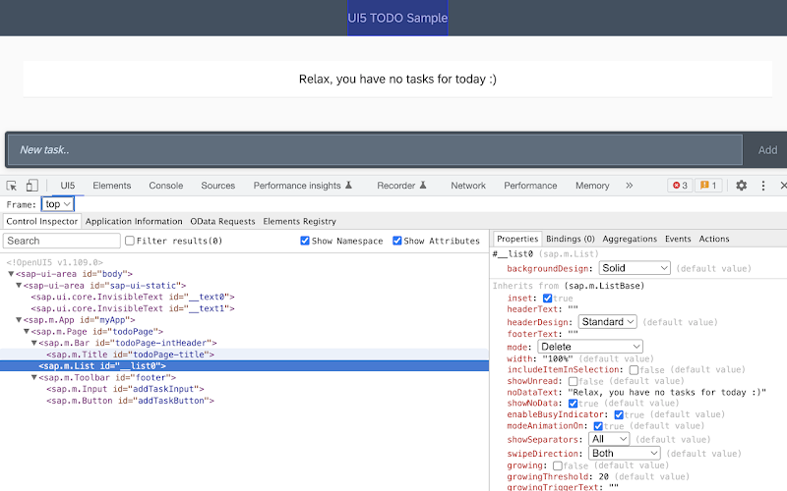Select the sap.m.Button addTaskButton node
This screenshot has height=491, width=787.
tap(130, 401)
